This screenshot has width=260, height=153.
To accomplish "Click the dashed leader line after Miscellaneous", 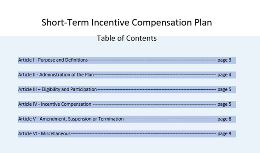I will [143, 134].
